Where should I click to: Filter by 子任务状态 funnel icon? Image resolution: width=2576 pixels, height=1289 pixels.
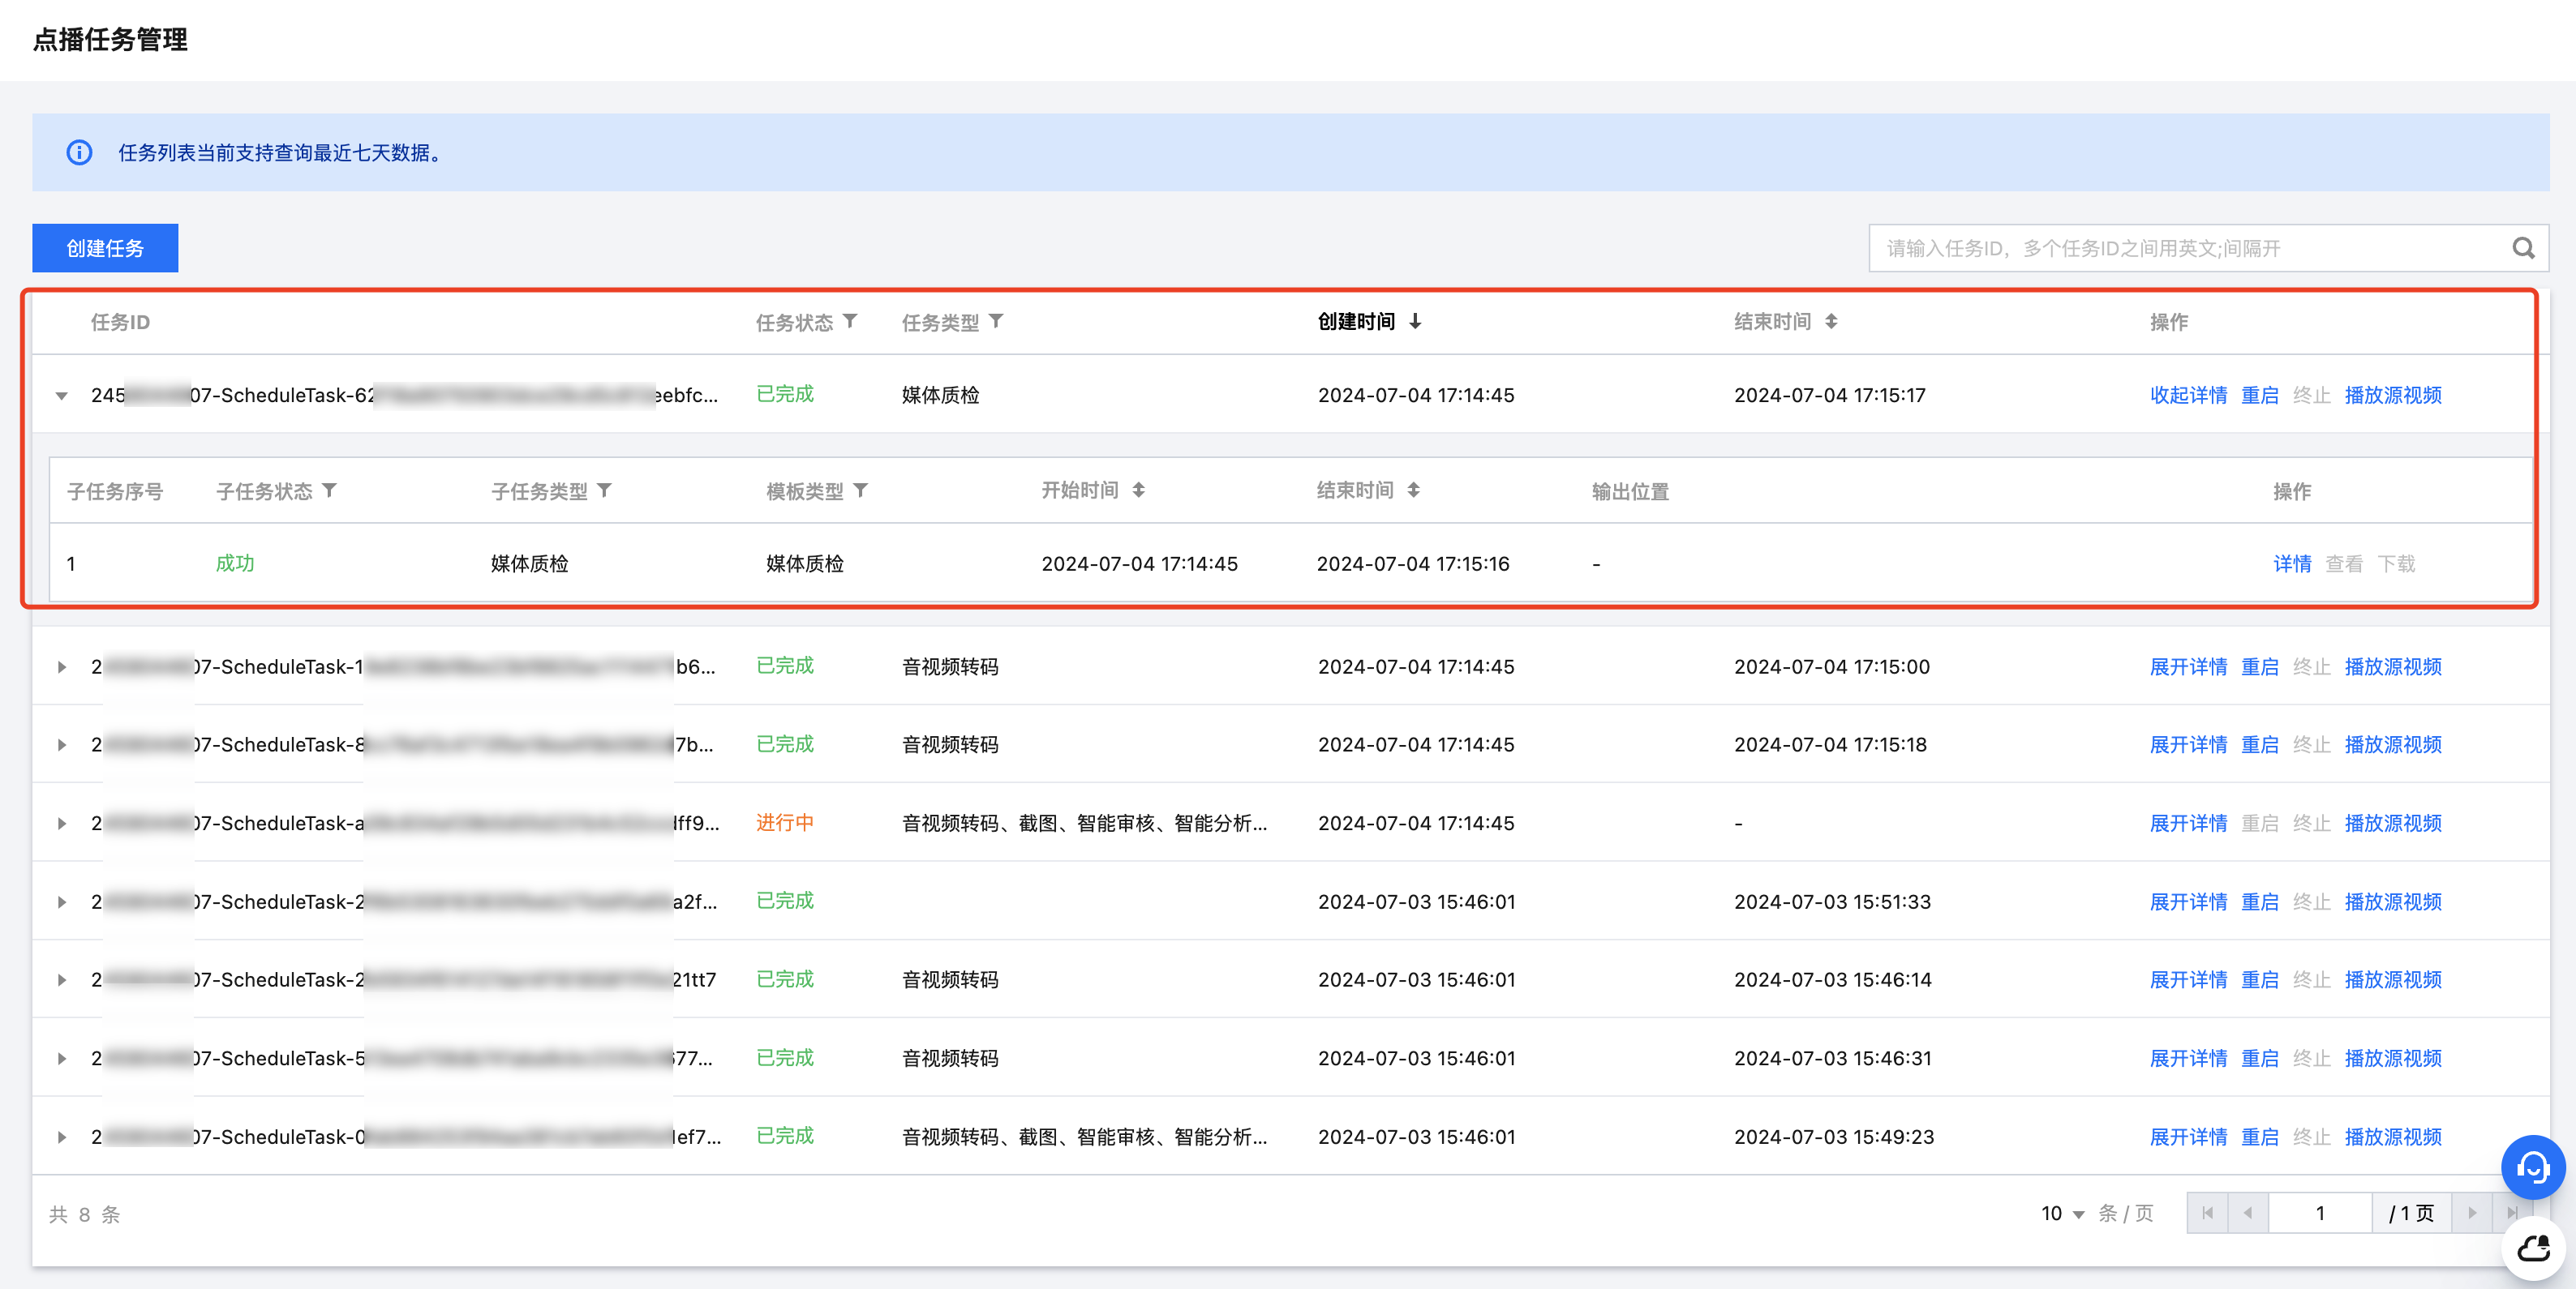[x=330, y=490]
